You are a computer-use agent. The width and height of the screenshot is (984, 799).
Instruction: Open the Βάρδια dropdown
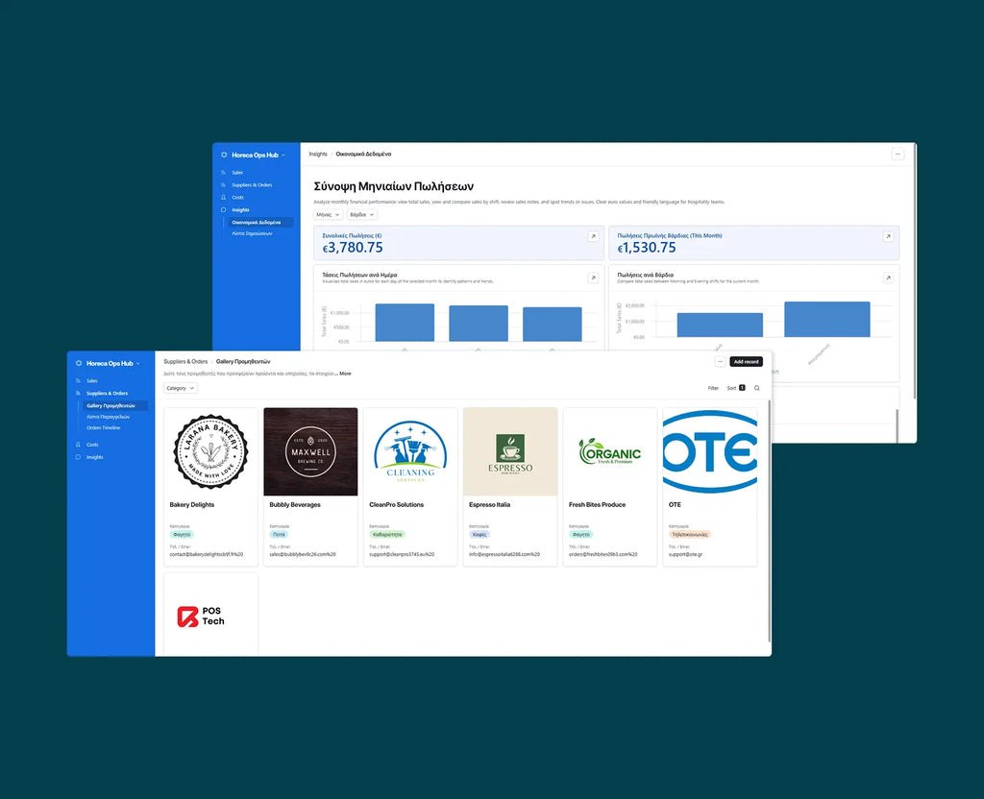361,215
